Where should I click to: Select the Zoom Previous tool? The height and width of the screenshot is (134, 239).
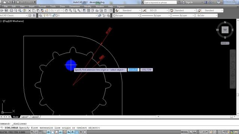coord(79,10)
